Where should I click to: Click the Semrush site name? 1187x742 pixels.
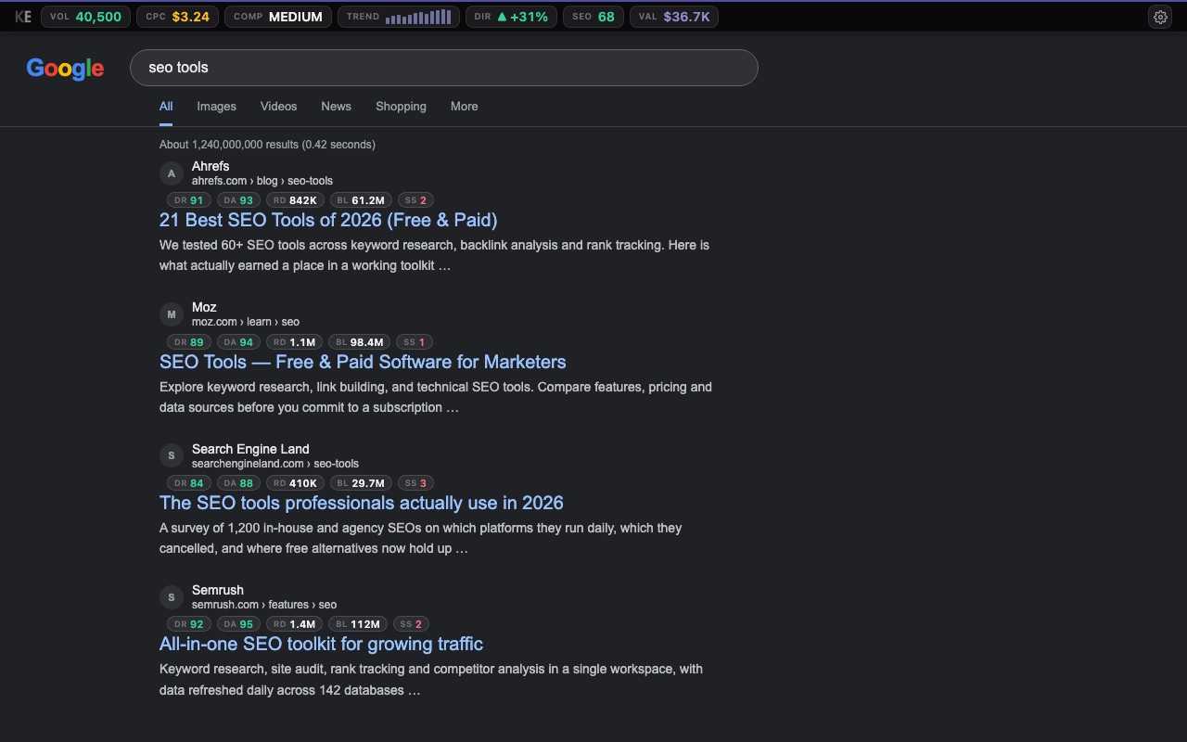[x=218, y=590]
